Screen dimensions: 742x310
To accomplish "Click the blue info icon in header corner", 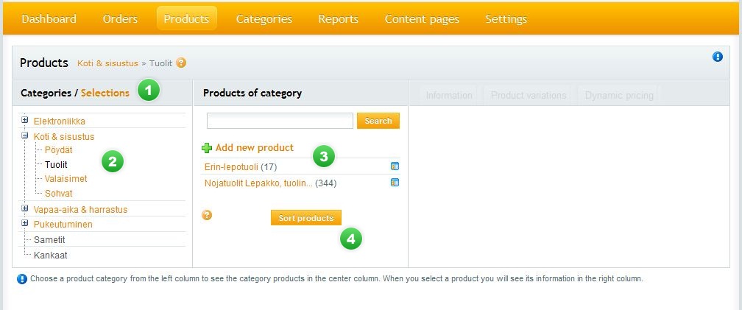I will pos(718,57).
